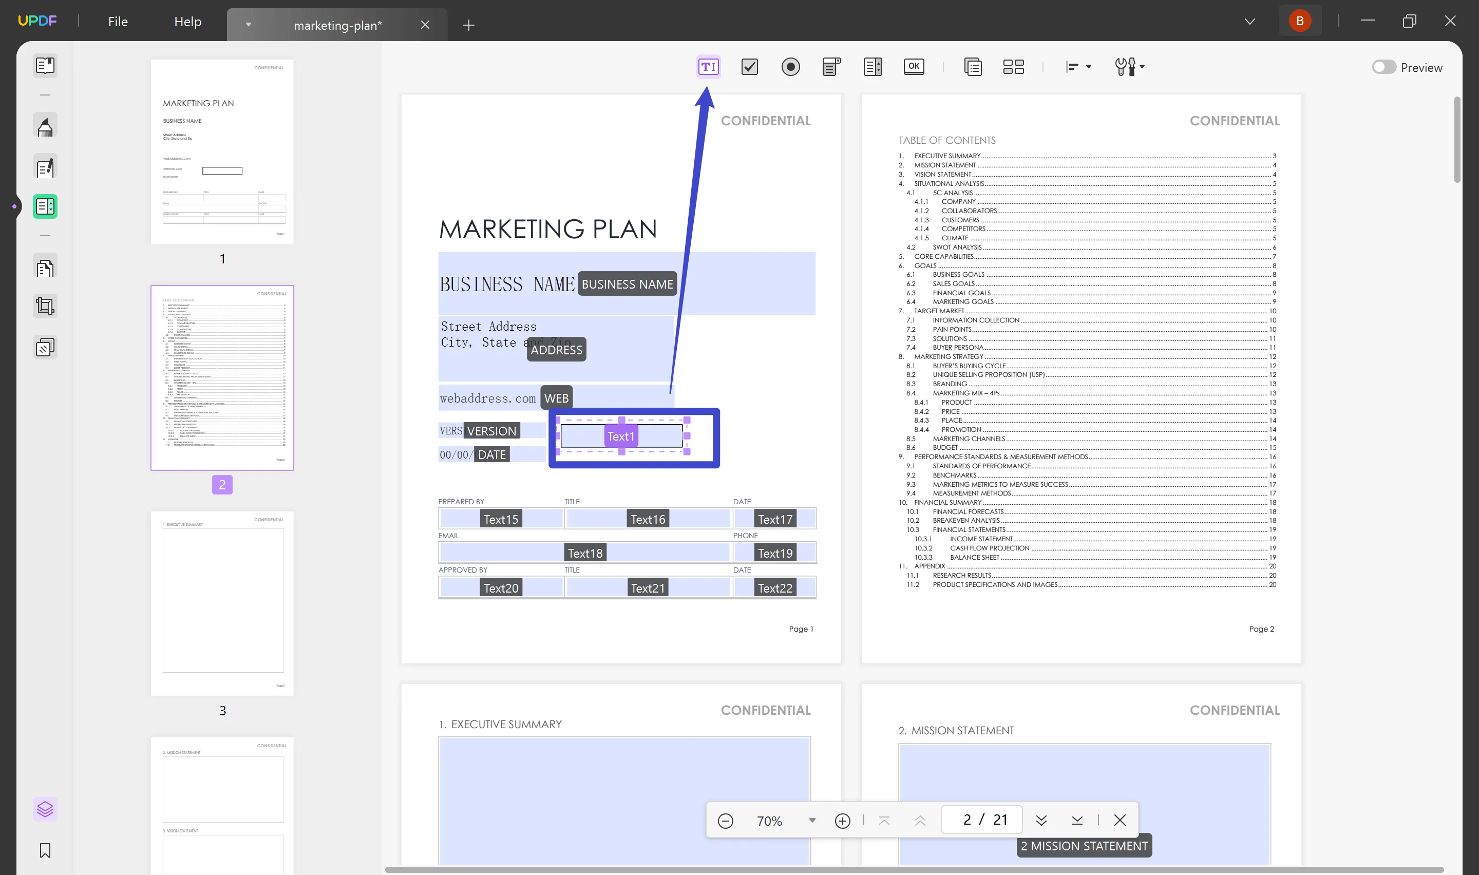Click the horizontal scrollbar at bottom

pyautogui.click(x=914, y=870)
